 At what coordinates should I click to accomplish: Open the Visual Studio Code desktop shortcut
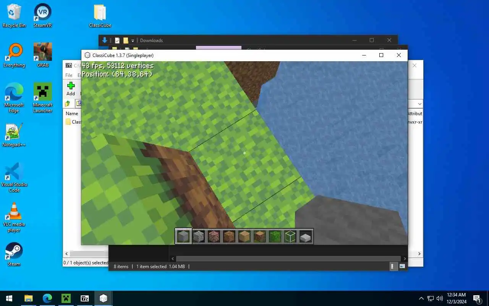(14, 177)
